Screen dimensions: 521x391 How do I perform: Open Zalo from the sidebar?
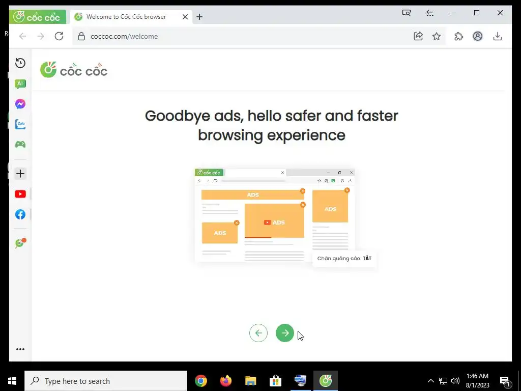point(20,124)
